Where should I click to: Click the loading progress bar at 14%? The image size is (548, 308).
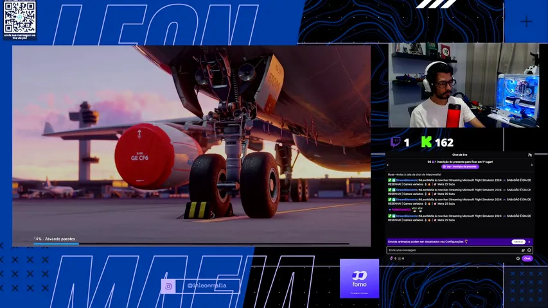coord(191,243)
